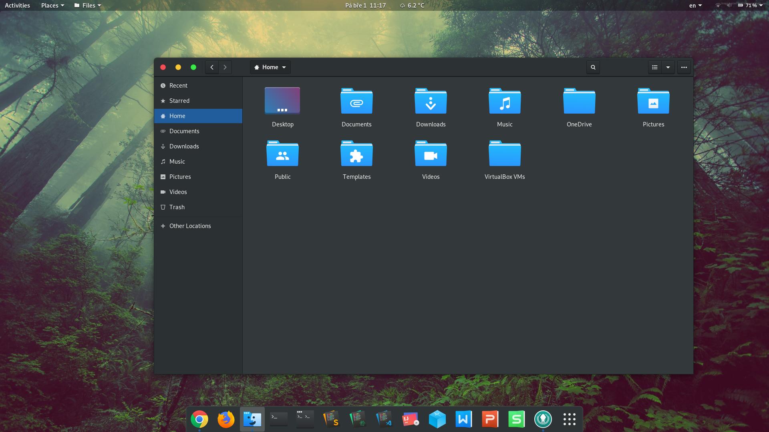769x432 pixels.
Task: Select the VirtualBox VMs folder
Action: point(505,154)
